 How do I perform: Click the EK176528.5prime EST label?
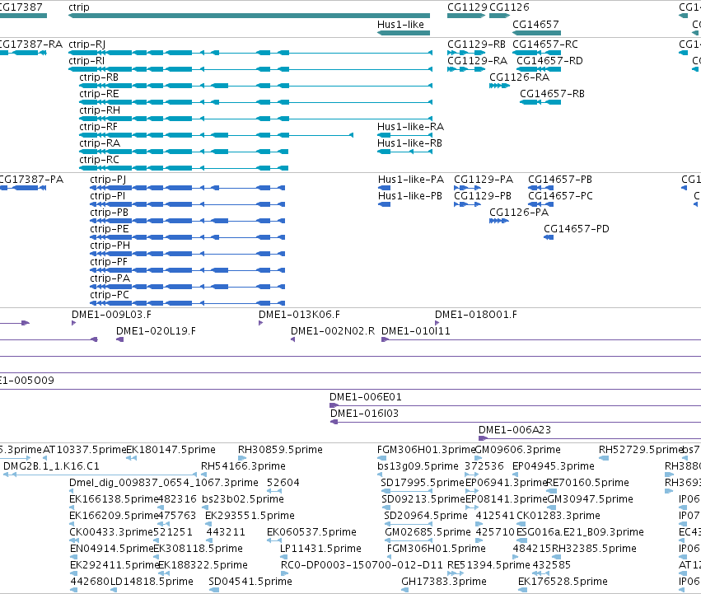tap(563, 582)
